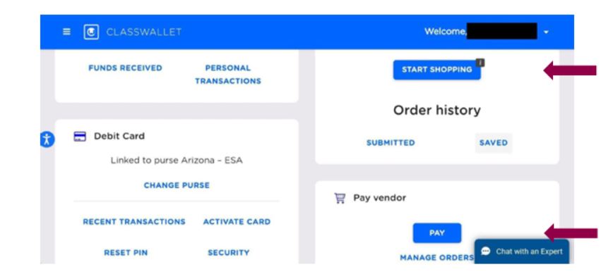Switch to the SAVED order history tab
This screenshot has width=613, height=279.
[494, 143]
